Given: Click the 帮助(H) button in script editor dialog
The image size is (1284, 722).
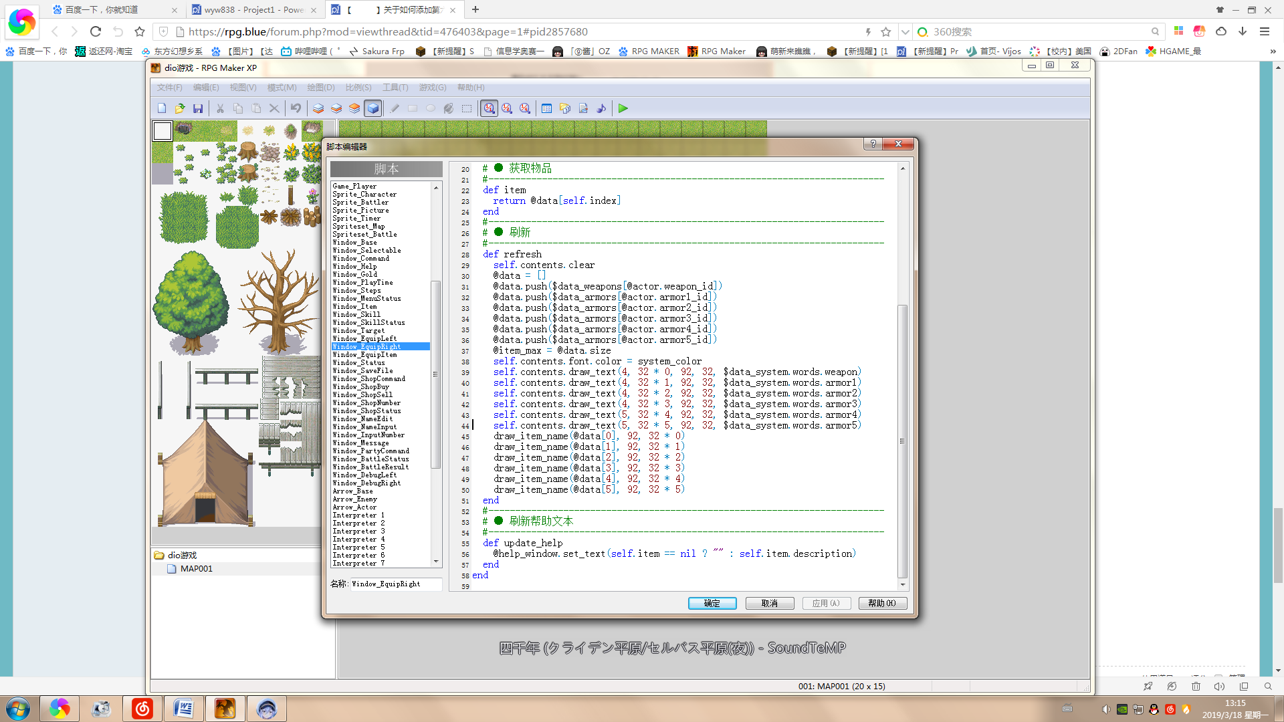Looking at the screenshot, I should (x=883, y=603).
